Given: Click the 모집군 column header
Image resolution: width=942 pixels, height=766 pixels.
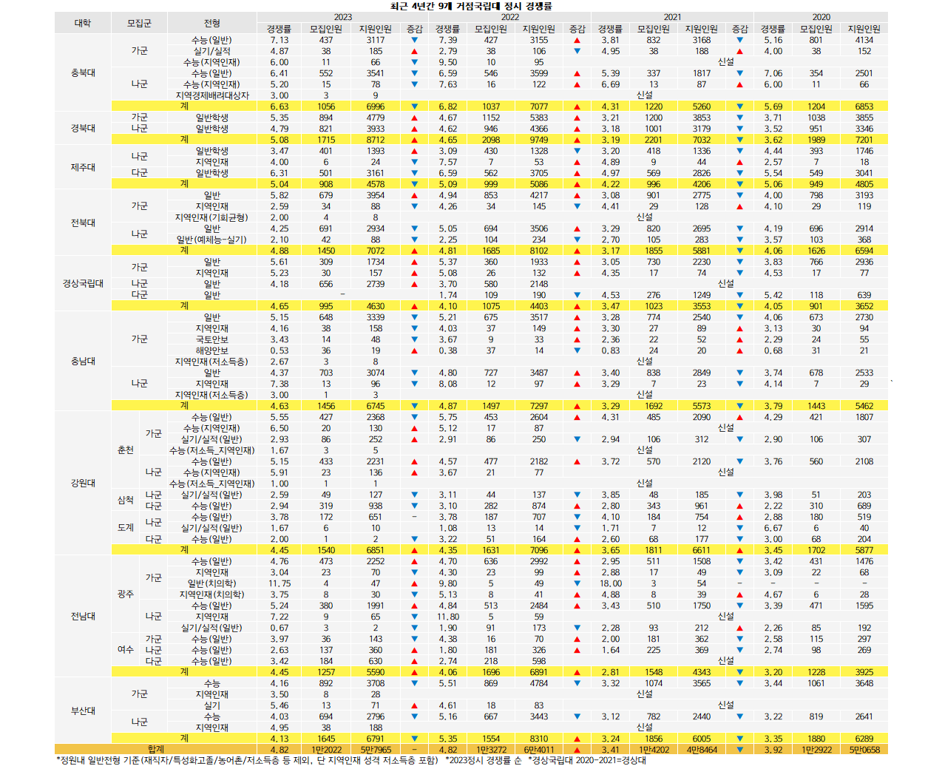Looking at the screenshot, I should pyautogui.click(x=139, y=23).
